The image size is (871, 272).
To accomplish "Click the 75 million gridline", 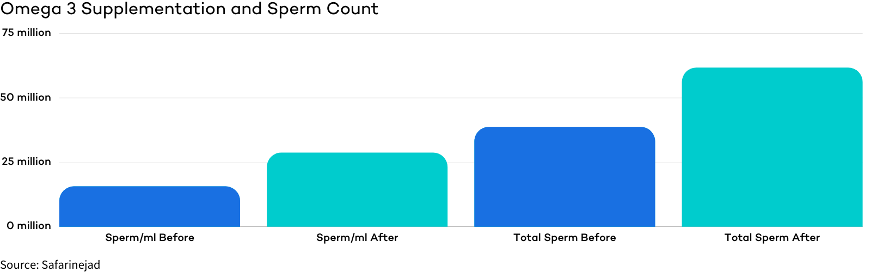I will (461, 33).
